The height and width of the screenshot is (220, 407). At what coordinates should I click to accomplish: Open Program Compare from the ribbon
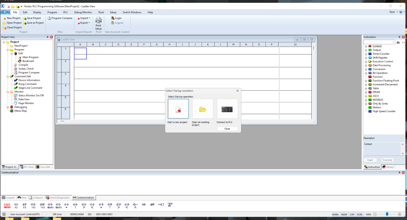pos(60,18)
